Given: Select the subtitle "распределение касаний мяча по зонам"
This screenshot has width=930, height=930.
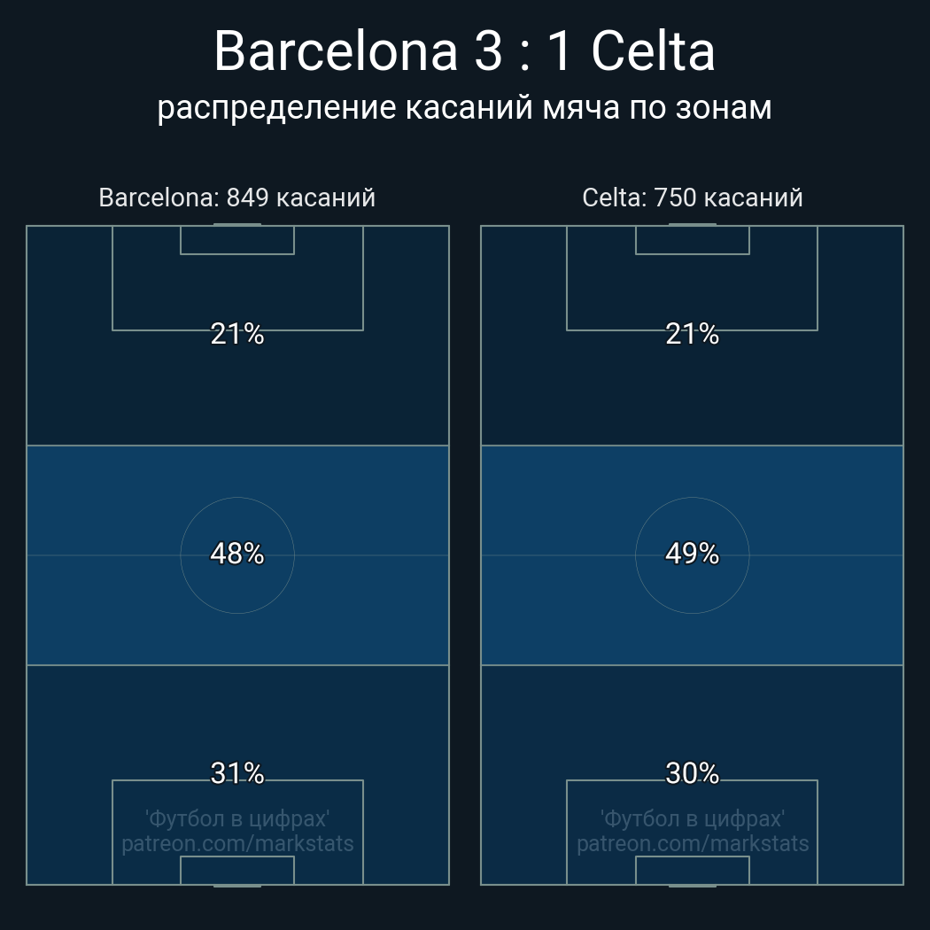Looking at the screenshot, I should [464, 107].
